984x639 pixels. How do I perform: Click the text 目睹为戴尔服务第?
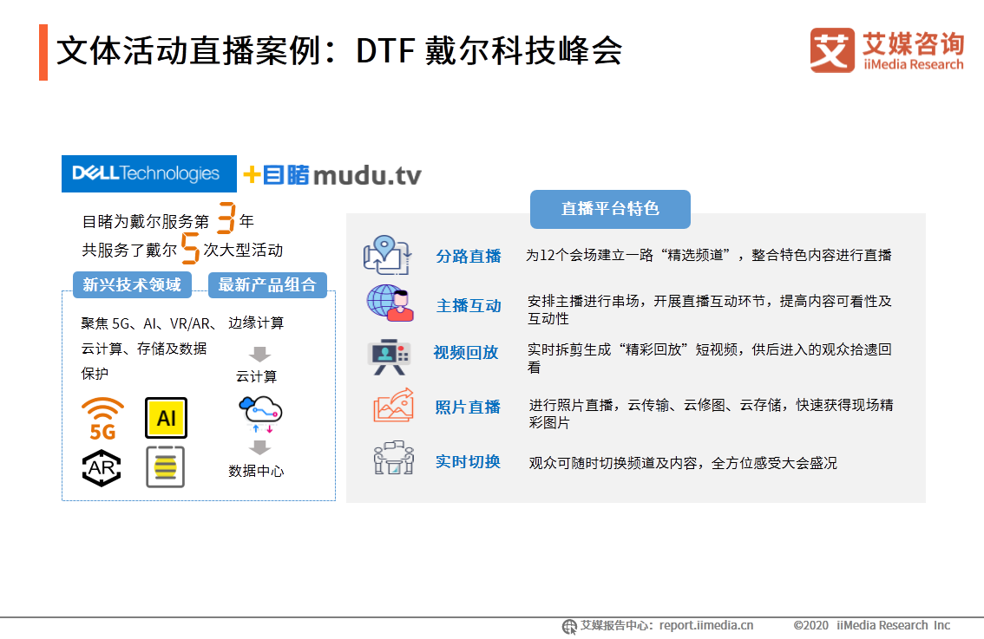click(x=146, y=221)
